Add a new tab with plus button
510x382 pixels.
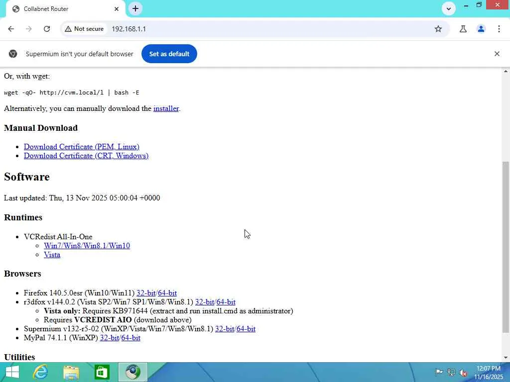[x=135, y=9]
